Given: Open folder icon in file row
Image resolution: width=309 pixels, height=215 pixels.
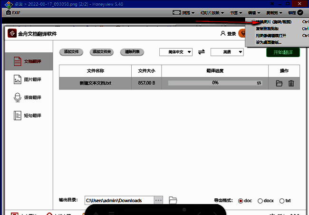Looking at the screenshot, I should (x=280, y=83).
